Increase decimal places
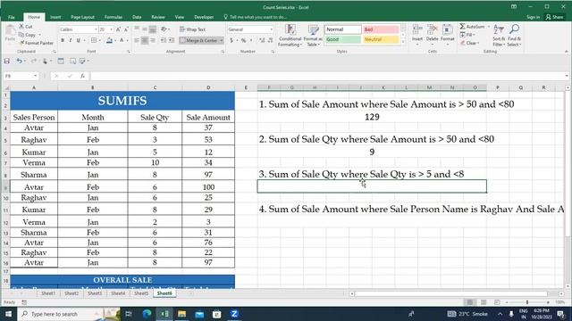This screenshot has height=321, width=572. point(262,40)
